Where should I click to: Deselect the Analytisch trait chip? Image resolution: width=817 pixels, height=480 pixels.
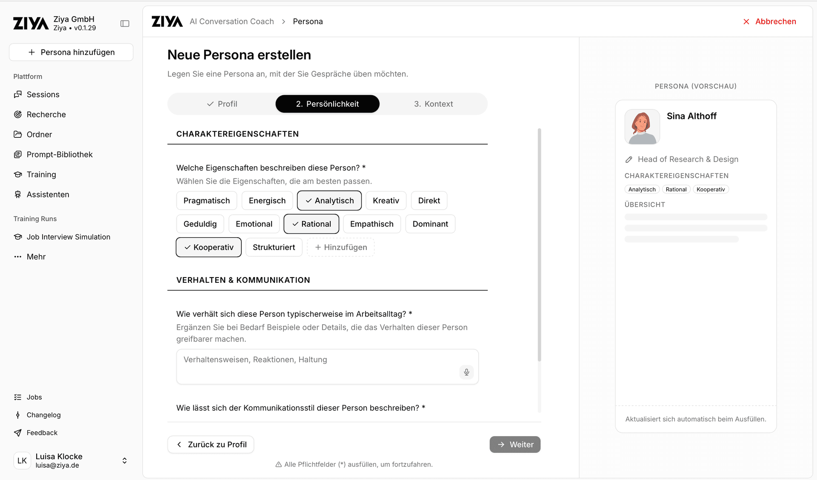click(329, 201)
